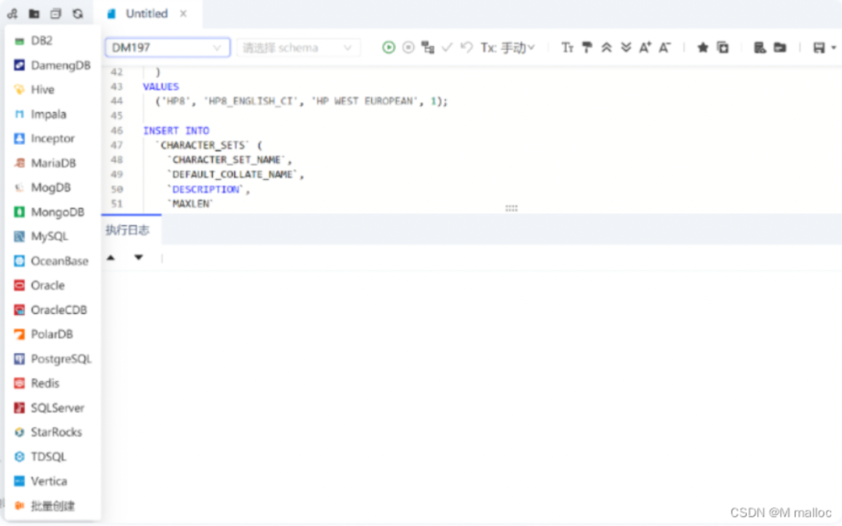Click the open folder toolbar icon
842x526 pixels.
pos(780,48)
